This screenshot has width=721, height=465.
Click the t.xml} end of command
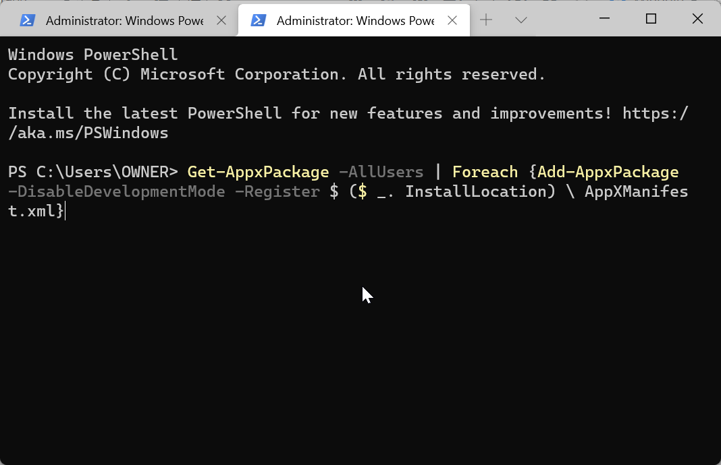click(x=36, y=211)
